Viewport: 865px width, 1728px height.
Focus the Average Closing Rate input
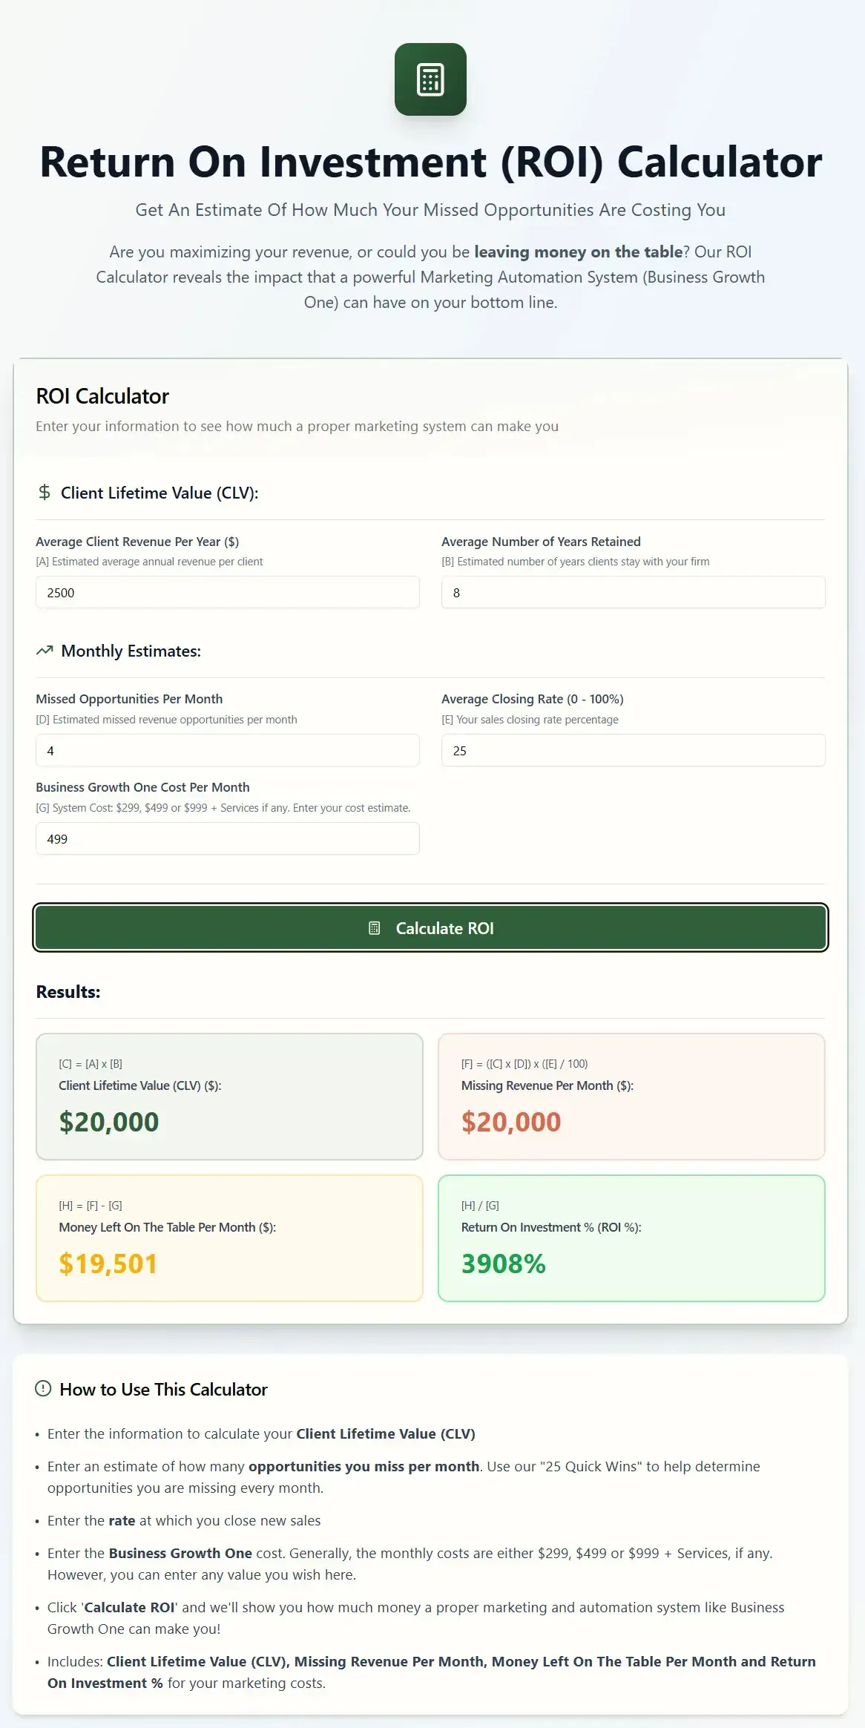[x=632, y=750]
